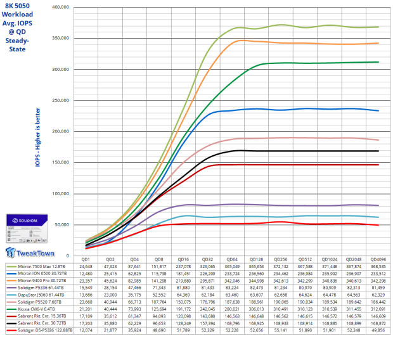This screenshot has width=393, height=360.
Task: Click the QD4 column header
Action: [134, 259]
